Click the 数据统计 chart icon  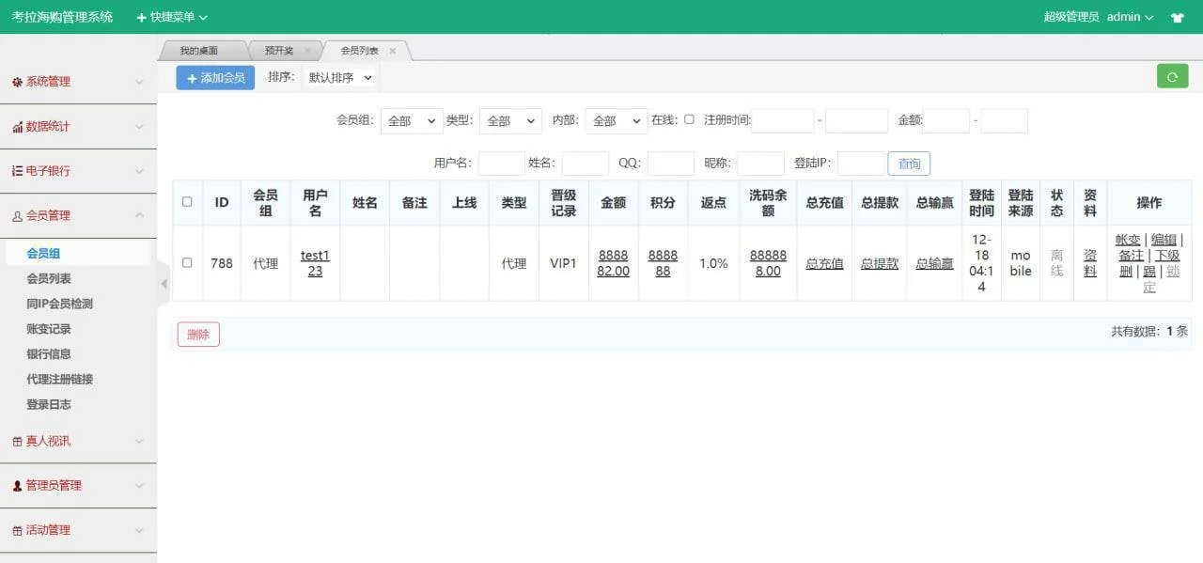17,127
